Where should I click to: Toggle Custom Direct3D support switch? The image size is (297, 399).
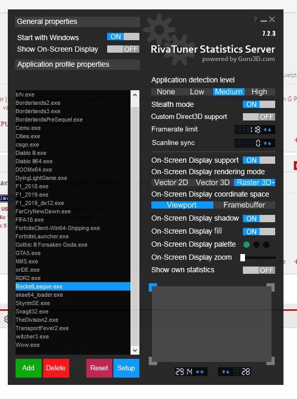point(259,117)
